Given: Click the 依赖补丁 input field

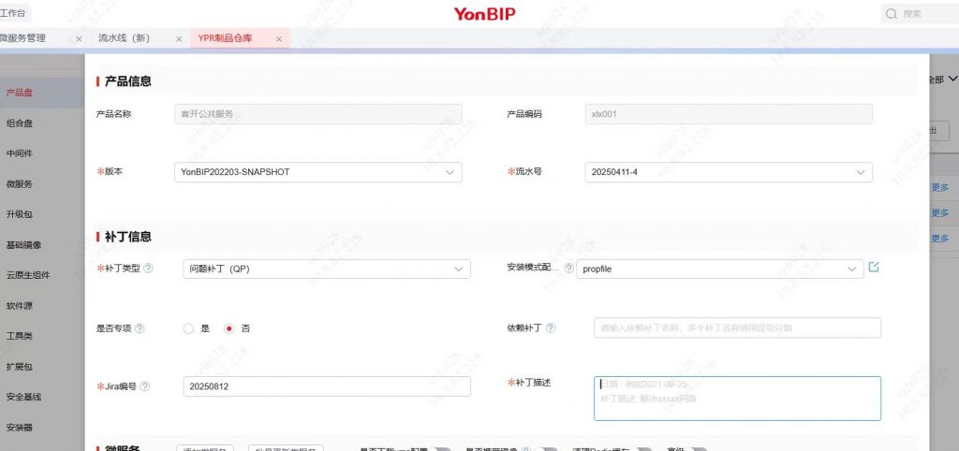Looking at the screenshot, I should pyautogui.click(x=737, y=328).
